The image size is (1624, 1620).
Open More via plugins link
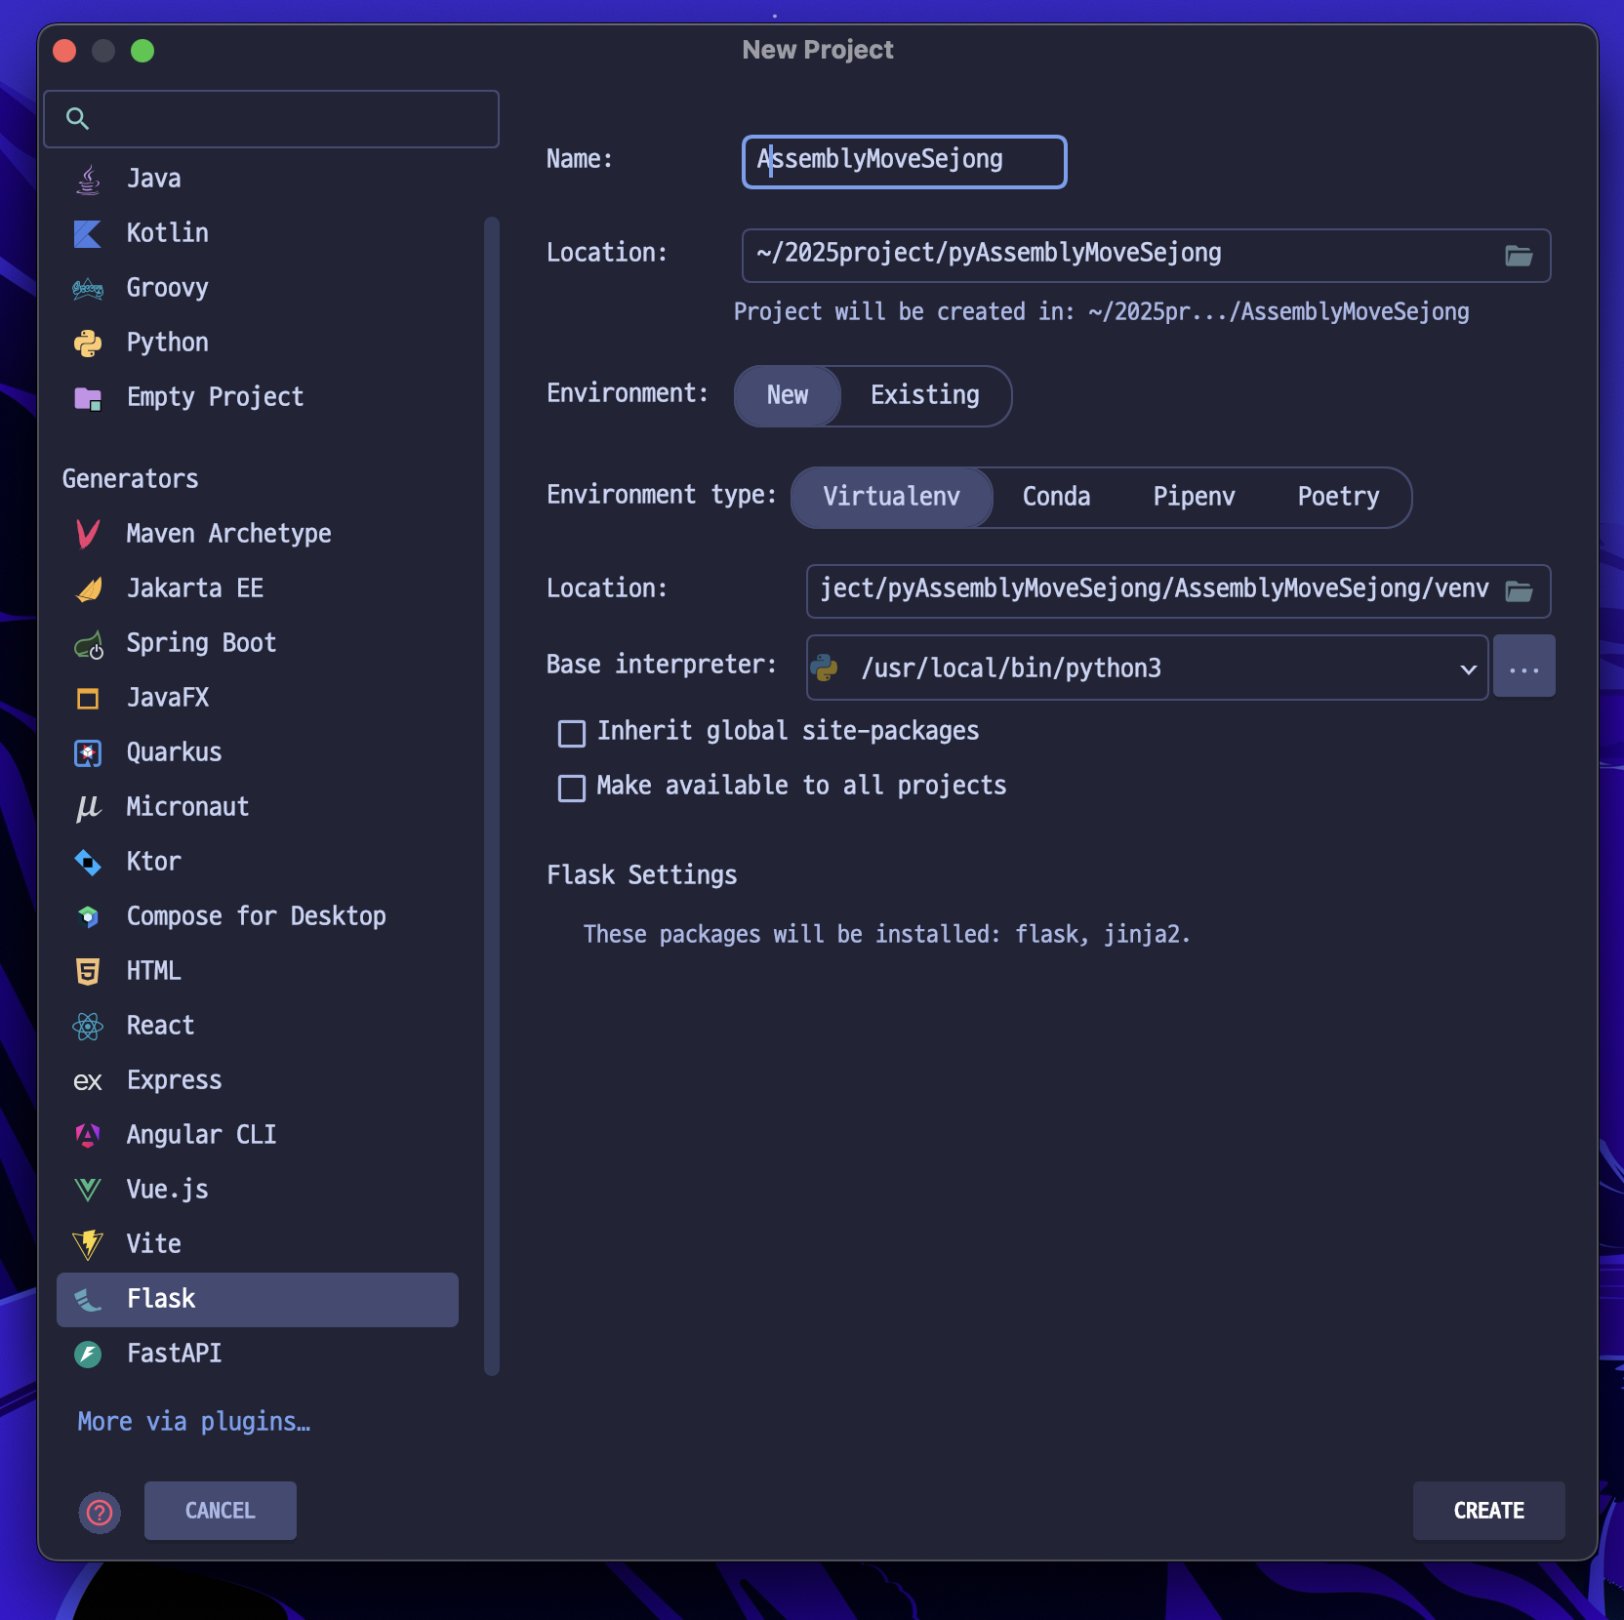[x=194, y=1422]
